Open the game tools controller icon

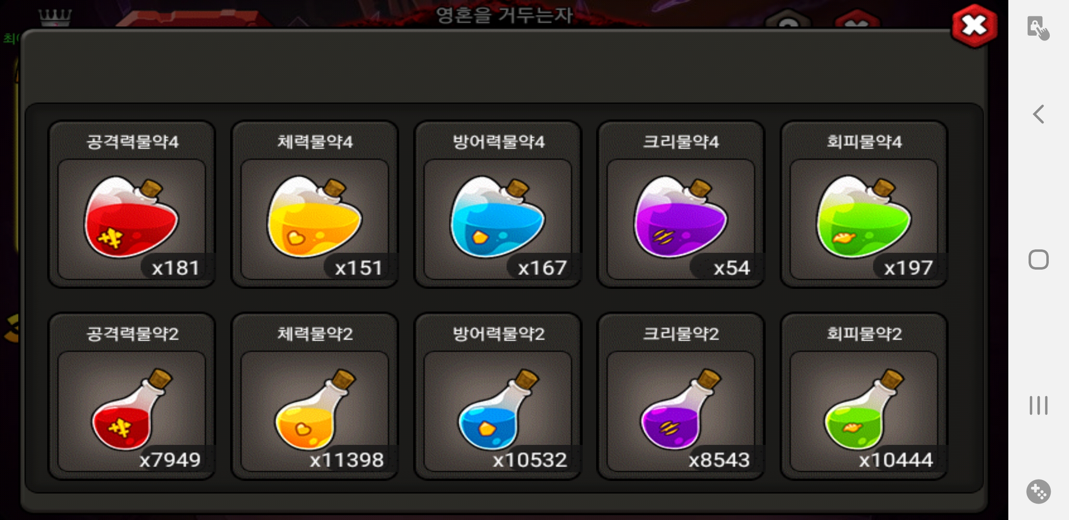[x=1039, y=492]
